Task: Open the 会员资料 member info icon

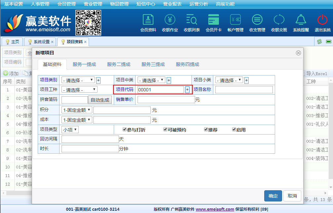Action: [148, 20]
